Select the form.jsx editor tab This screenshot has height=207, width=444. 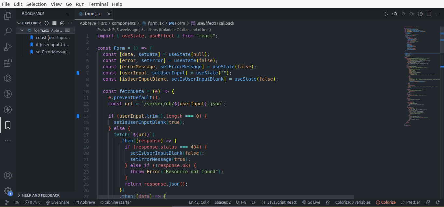pos(93,14)
